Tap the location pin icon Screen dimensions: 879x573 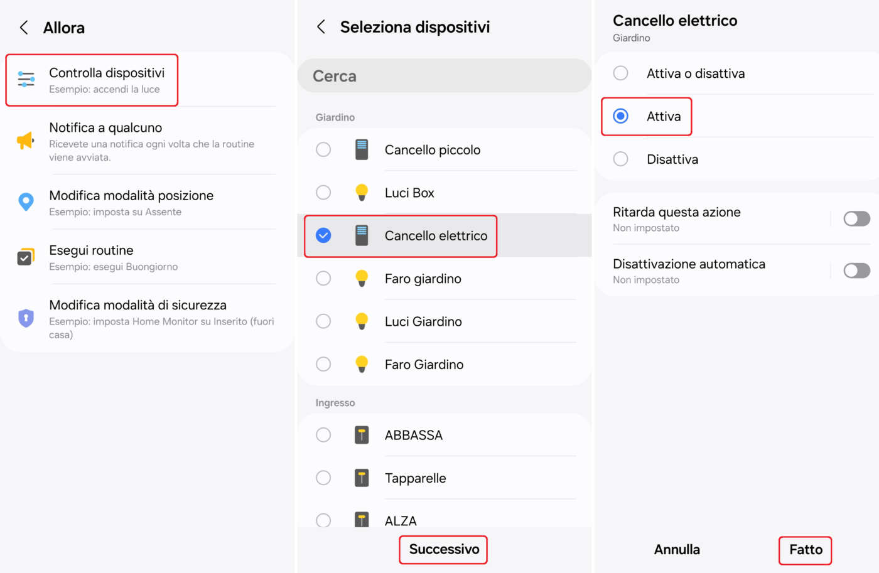(26, 202)
